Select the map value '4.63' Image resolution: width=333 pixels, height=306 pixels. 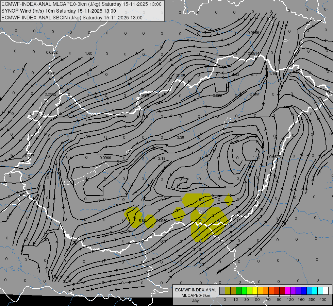point(236,74)
